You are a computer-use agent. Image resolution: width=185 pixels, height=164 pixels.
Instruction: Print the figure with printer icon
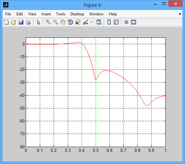pos(28,22)
